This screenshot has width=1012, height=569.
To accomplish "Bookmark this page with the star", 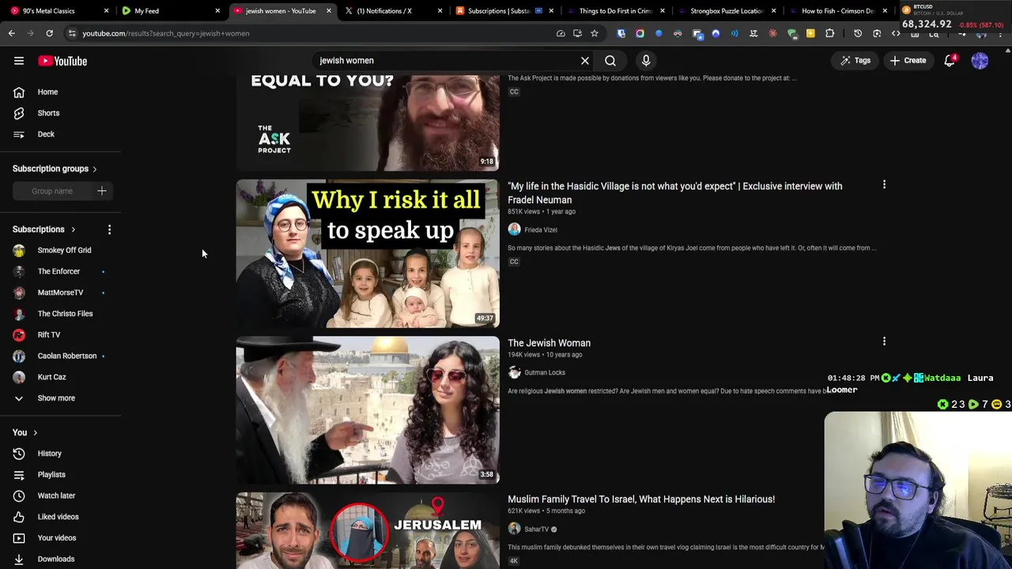I will coord(595,33).
